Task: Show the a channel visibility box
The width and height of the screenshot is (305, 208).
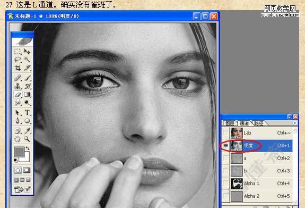Action: [226, 158]
